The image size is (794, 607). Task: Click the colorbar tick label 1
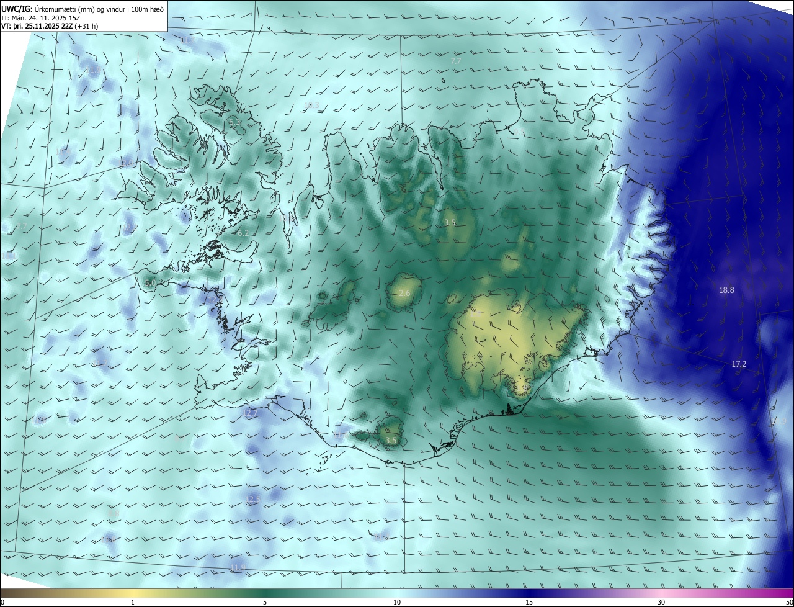click(x=133, y=602)
